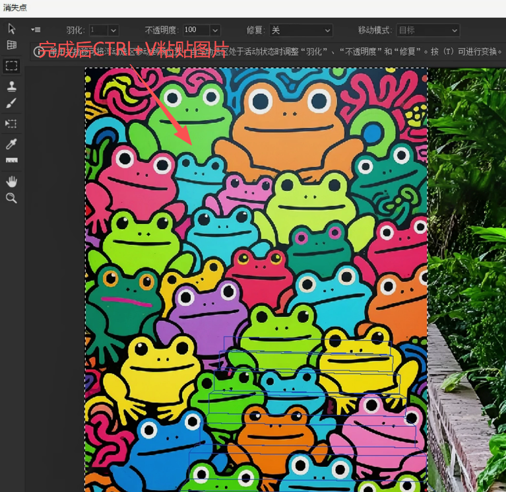Select the Hand tool
The image size is (506, 492).
click(12, 182)
